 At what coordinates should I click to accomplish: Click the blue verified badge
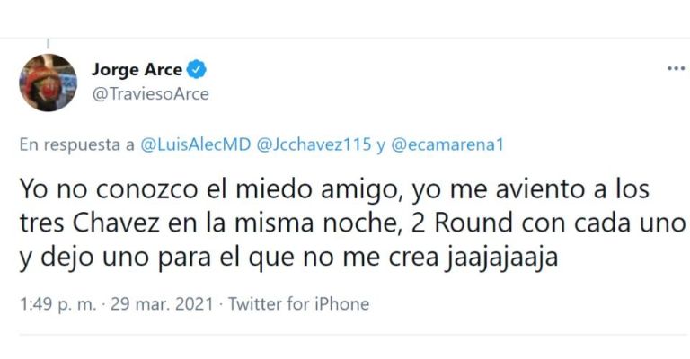197,70
